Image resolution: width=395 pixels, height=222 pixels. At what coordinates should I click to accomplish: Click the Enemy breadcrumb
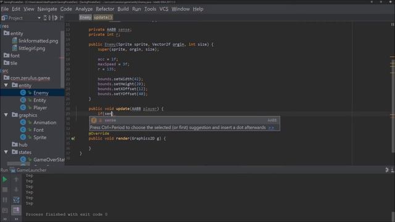pos(85,17)
